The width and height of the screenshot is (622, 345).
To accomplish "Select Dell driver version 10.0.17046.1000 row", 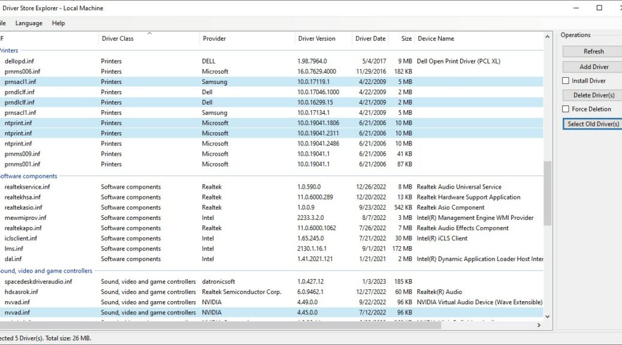I will [x=271, y=92].
